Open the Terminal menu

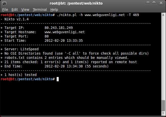(x=40, y=10)
